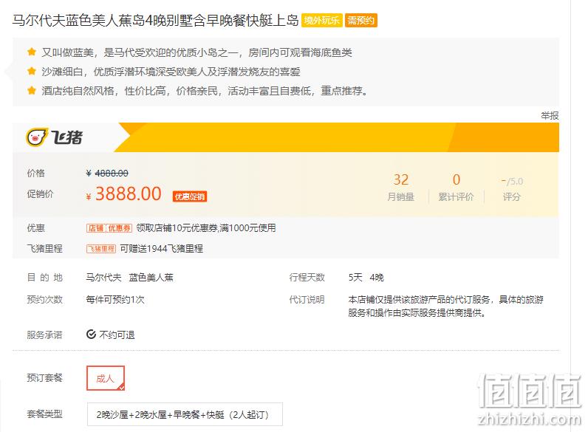The image size is (588, 432).
Task: Click the 优惠促销 promotion badge
Action: coord(190,196)
